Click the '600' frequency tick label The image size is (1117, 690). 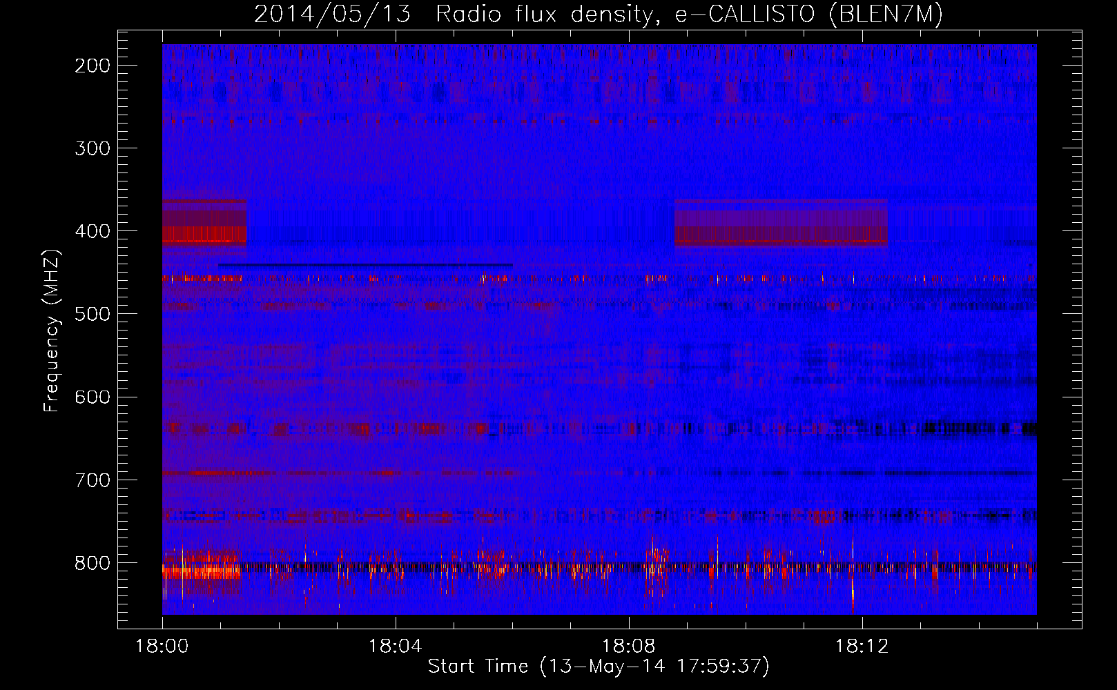[93, 397]
